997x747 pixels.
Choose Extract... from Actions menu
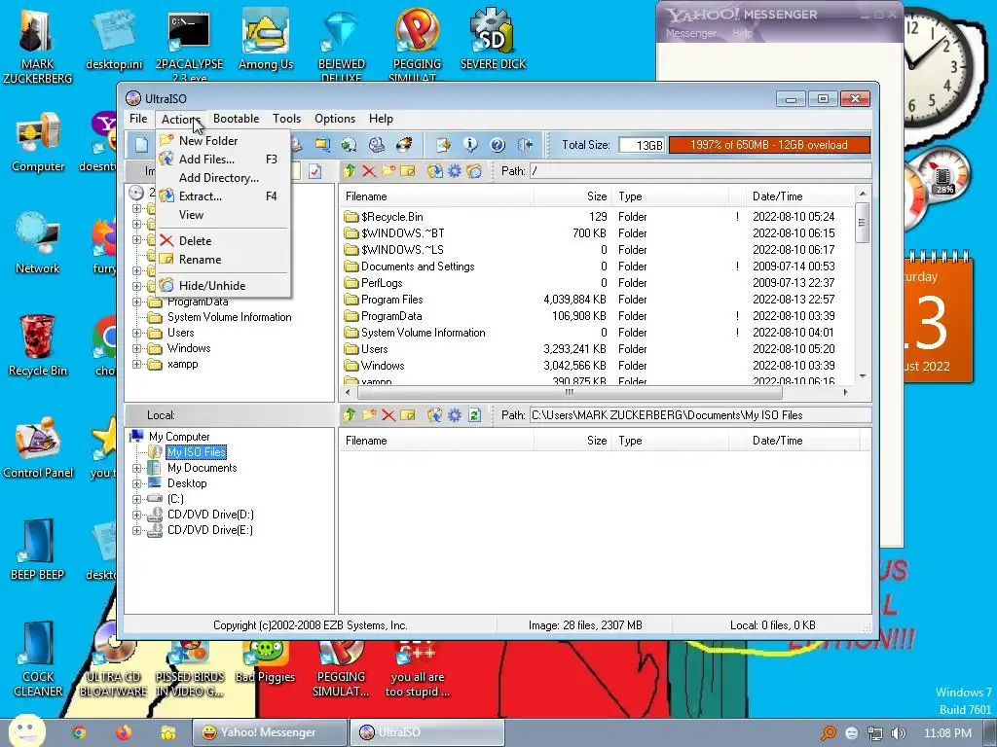(223, 196)
